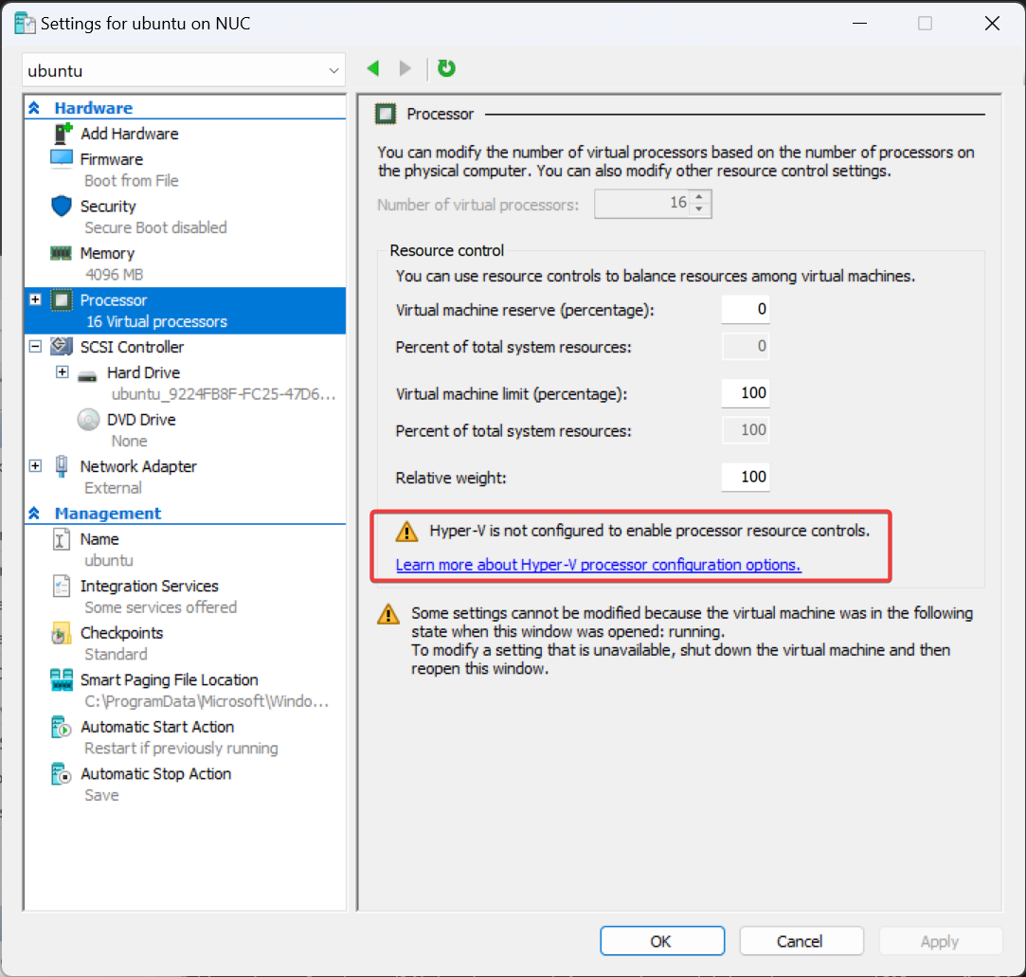Expand the Processor tree node
This screenshot has width=1026, height=977.
pyautogui.click(x=36, y=299)
